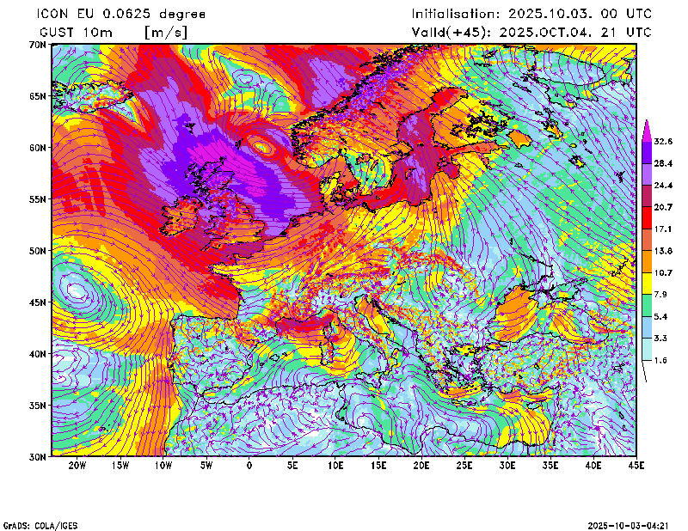
Task: Click the 70N latitude axis label
Action: coord(36,44)
